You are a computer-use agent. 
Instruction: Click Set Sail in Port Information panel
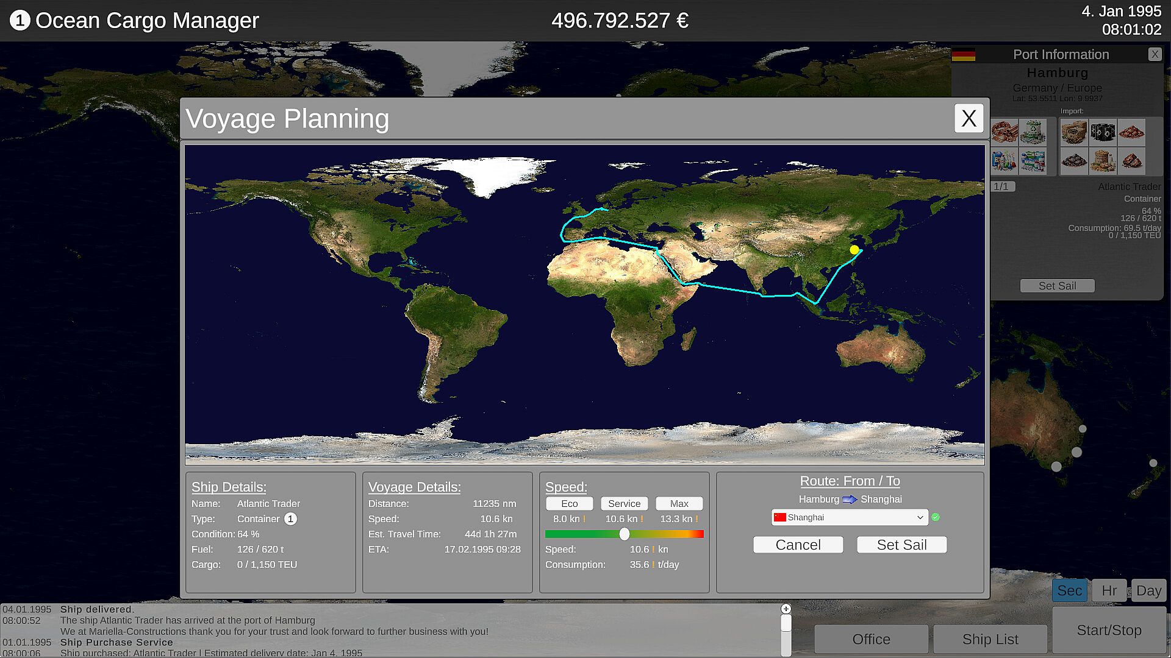1057,286
